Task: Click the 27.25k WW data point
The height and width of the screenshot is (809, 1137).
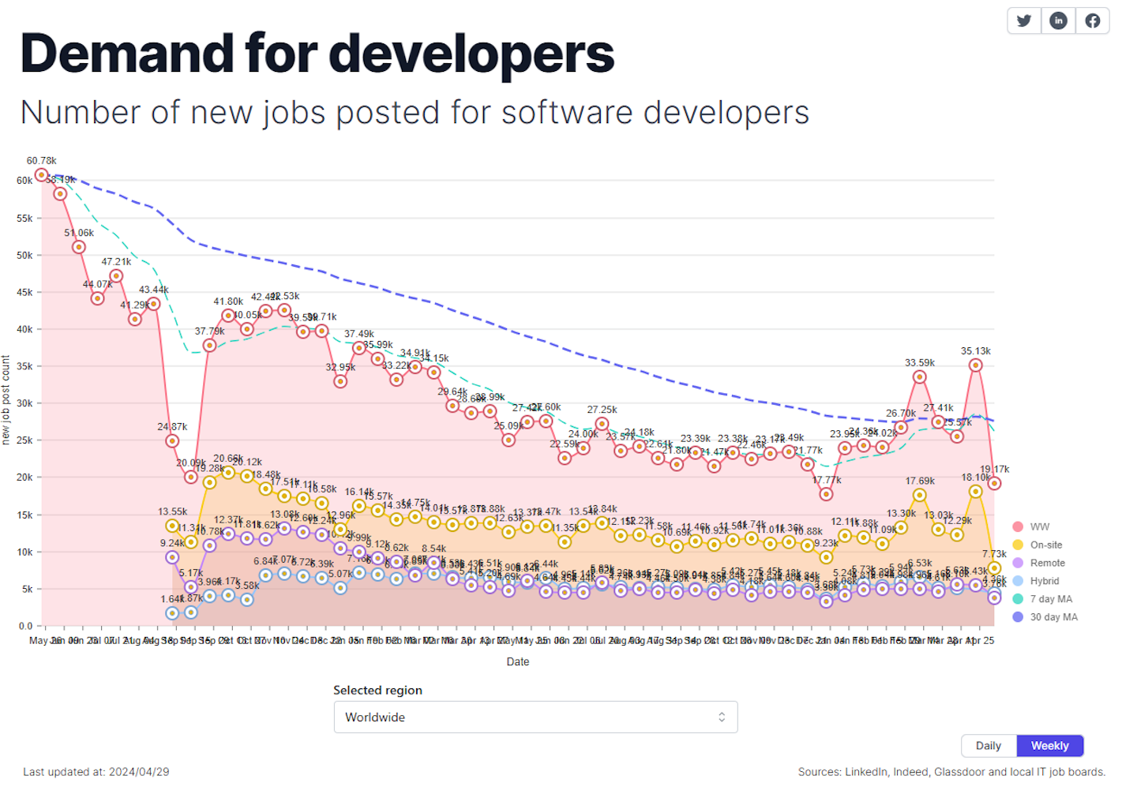Action: 602,424
